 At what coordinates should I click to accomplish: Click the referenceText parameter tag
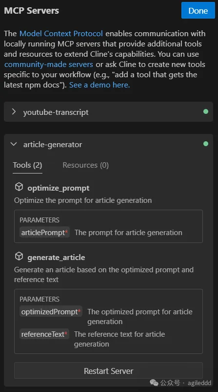click(44, 334)
